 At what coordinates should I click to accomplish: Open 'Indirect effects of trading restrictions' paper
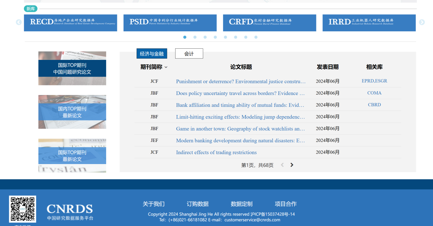(216, 152)
